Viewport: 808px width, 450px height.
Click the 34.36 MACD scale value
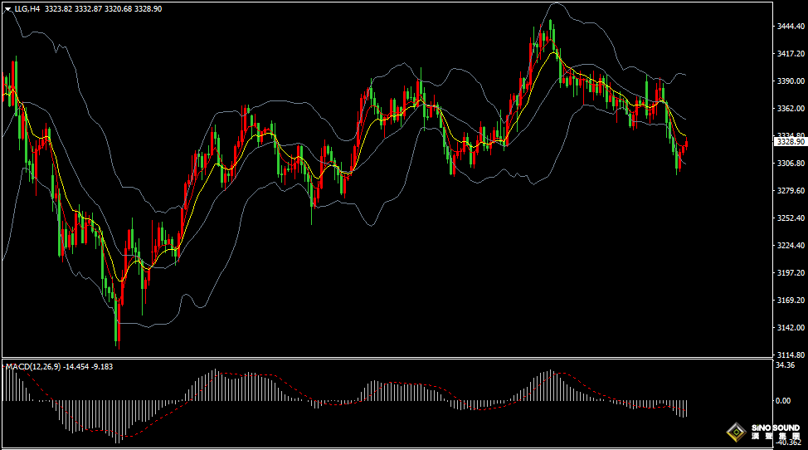[784, 365]
